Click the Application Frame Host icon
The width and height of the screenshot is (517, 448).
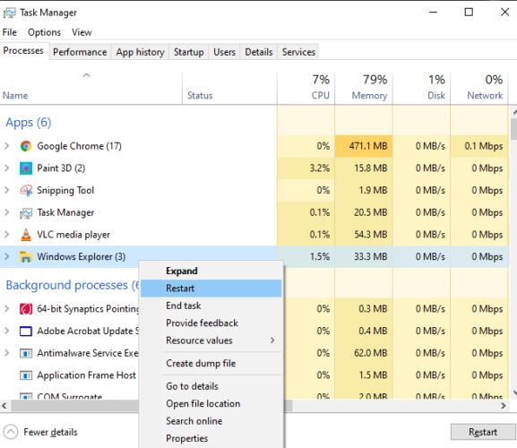[26, 375]
